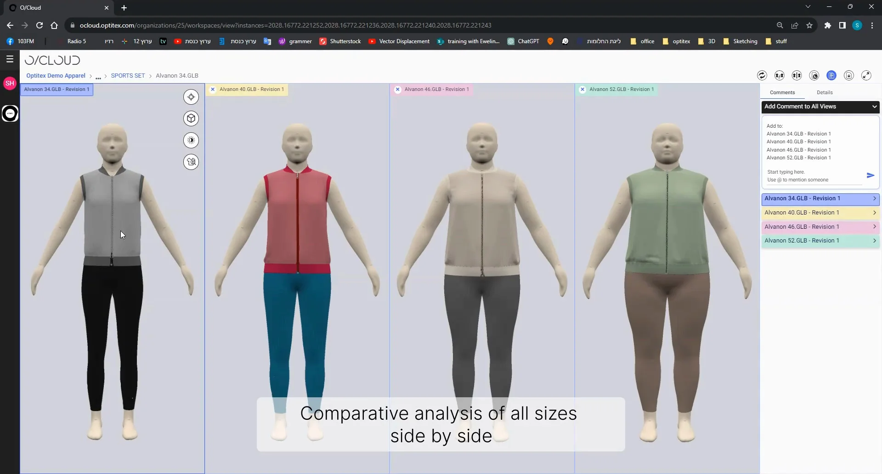Open the Add Comment to All Views dropdown
The image size is (882, 474).
tap(820, 107)
